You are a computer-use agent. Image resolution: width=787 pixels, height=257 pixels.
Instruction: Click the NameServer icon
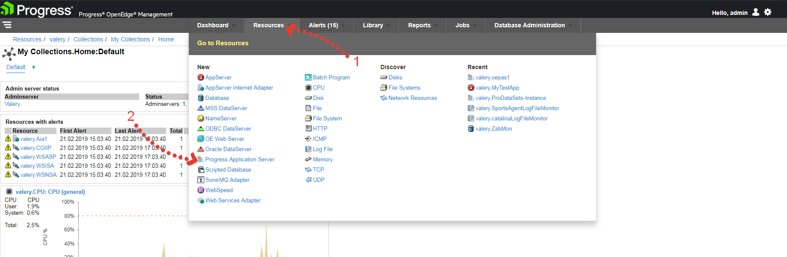click(x=200, y=118)
